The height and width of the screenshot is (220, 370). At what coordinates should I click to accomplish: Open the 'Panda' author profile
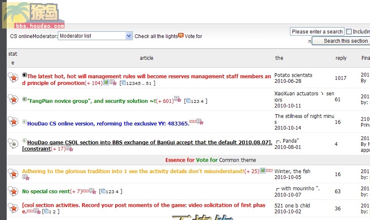click(287, 141)
